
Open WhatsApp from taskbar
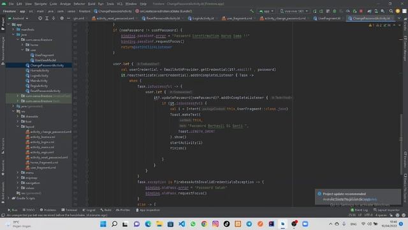coord(193,224)
